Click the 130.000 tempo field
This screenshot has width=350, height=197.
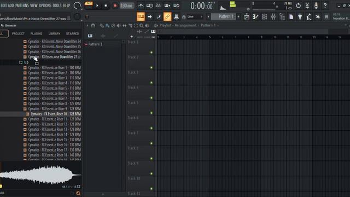(x=127, y=5)
